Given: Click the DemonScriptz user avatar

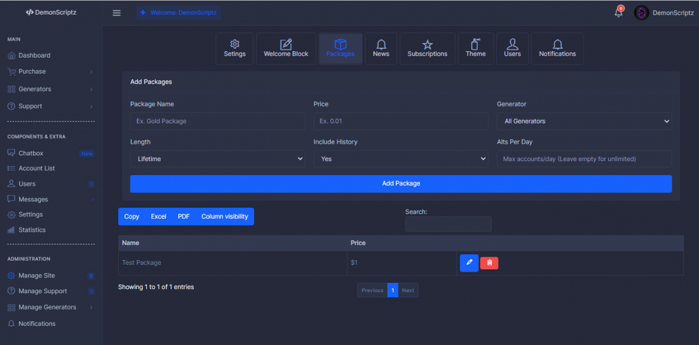Looking at the screenshot, I should (x=641, y=13).
